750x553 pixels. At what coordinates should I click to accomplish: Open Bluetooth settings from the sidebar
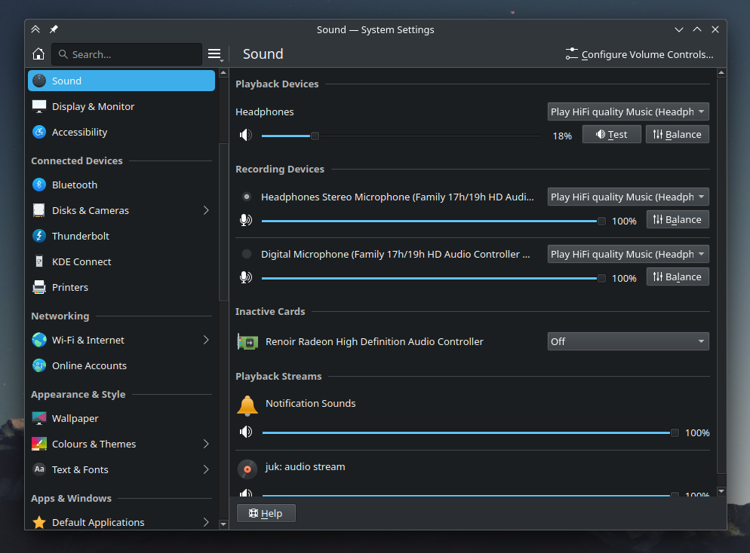[x=75, y=185]
